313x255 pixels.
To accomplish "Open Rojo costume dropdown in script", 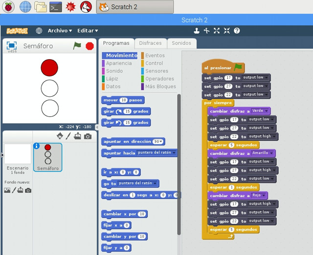I will coord(259,195).
